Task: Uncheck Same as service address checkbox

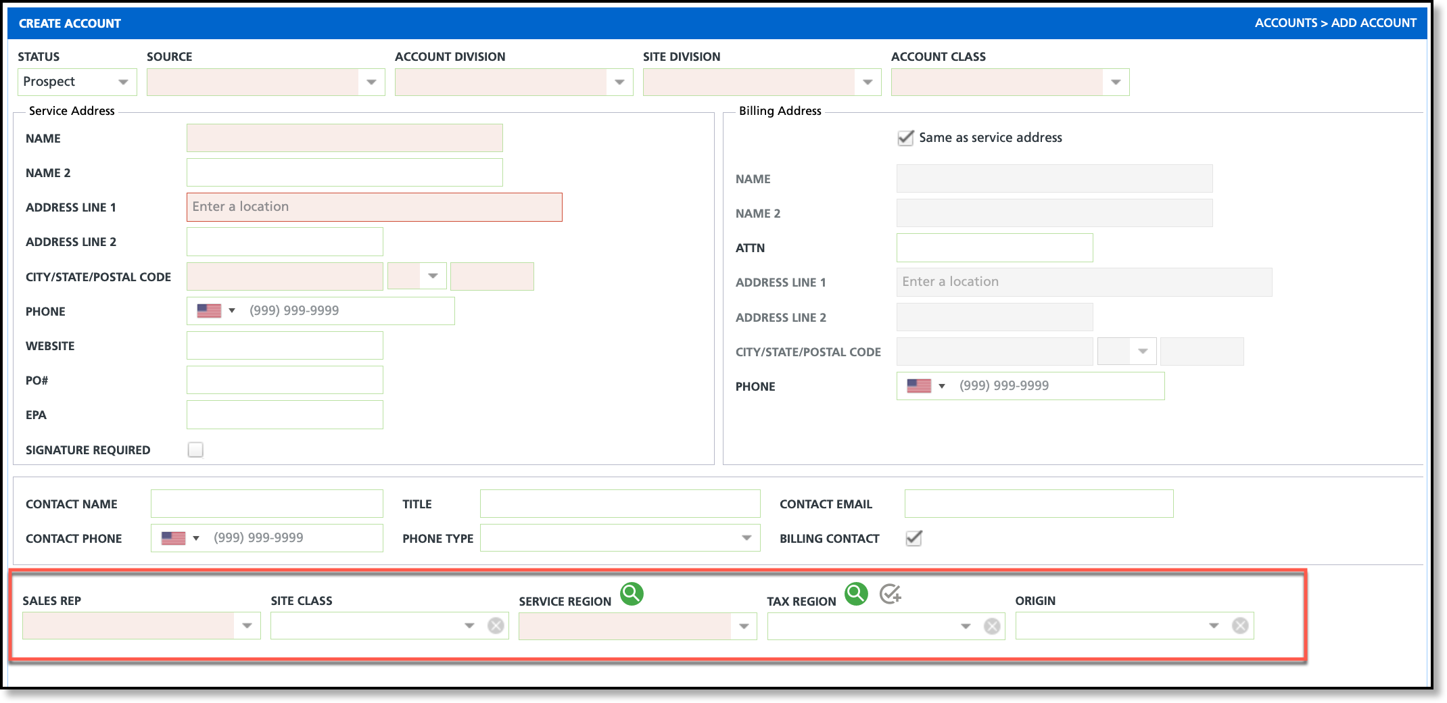Action: [905, 138]
